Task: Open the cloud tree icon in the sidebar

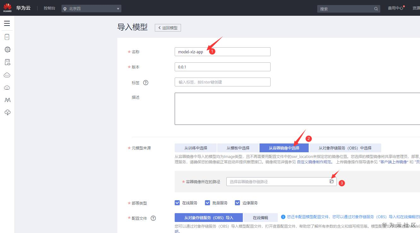Action: coord(8,113)
